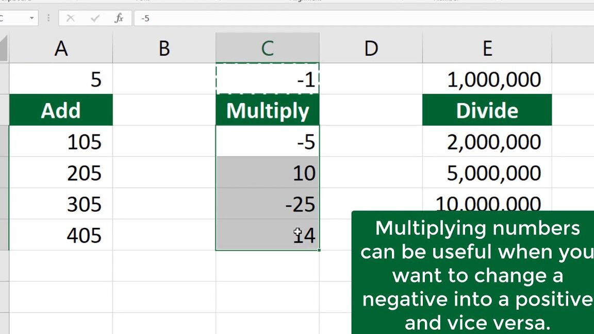594x334 pixels.
Task: Click the formula bar Cancel X icon
Action: tap(71, 18)
